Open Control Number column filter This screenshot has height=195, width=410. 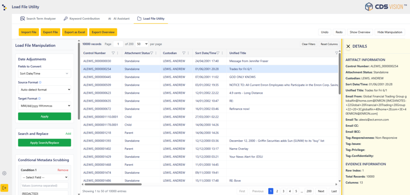[113, 53]
